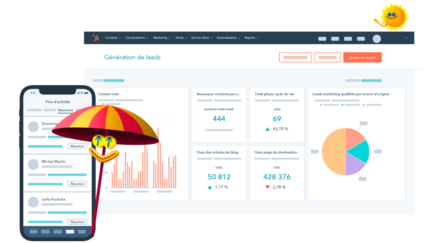Image resolution: width=443 pixels, height=243 pixels.
Task: Expand the account chevron beside avatar
Action: coord(406,38)
